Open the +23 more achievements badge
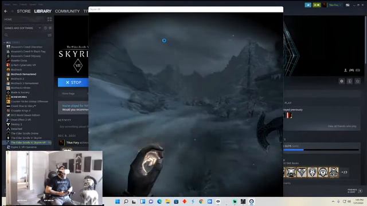The image size is (367, 206). tap(344, 172)
